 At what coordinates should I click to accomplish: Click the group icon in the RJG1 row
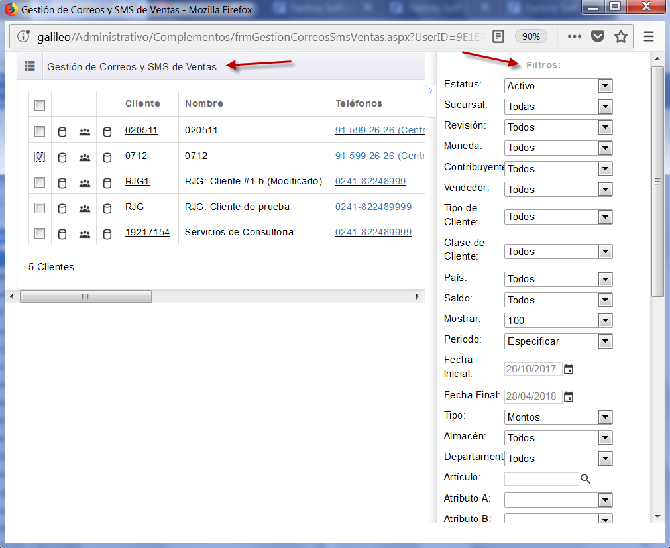click(x=85, y=182)
